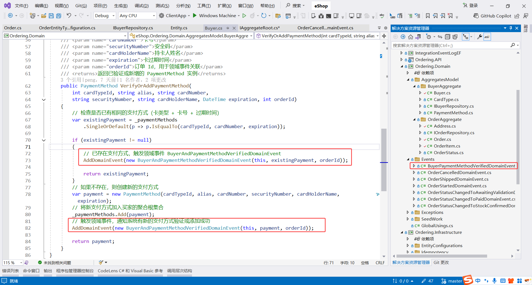Open the Git 更改 tab

coord(441,263)
